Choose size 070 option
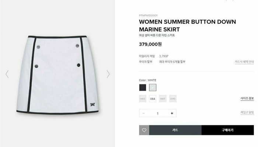Viewport: 258px width, 147px height. click(x=173, y=99)
